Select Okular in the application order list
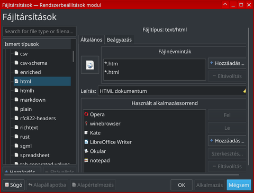The image size is (254, 193). pos(144,151)
